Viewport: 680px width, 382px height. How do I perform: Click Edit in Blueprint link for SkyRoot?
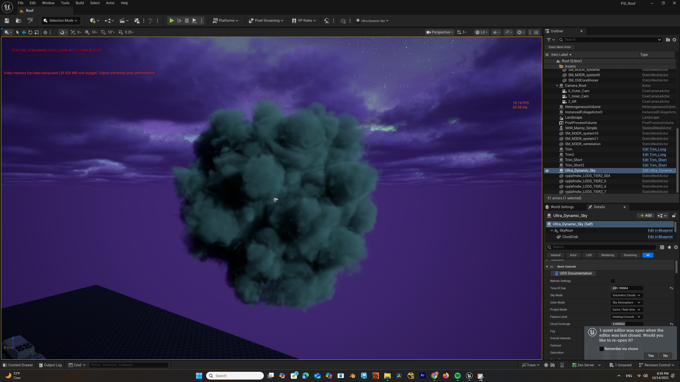[660, 230]
